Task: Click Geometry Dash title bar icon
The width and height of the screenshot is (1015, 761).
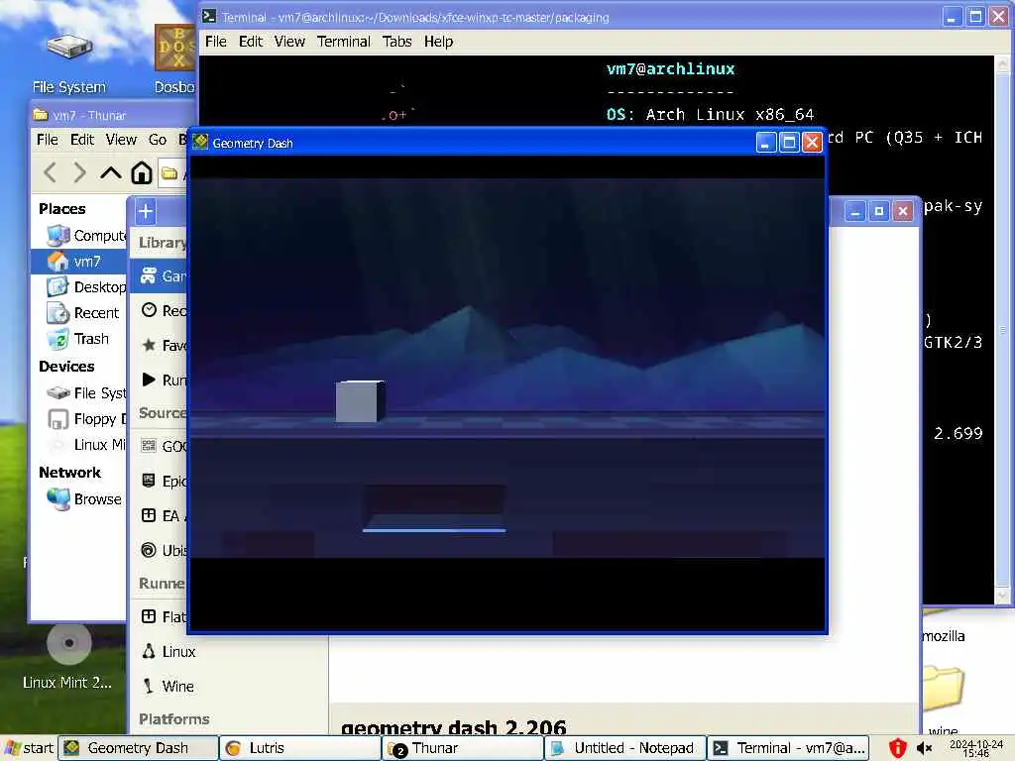Action: (x=200, y=142)
